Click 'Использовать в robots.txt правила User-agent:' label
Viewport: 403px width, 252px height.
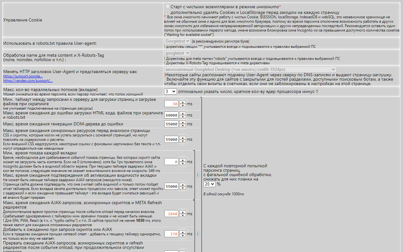(x=50, y=43)
